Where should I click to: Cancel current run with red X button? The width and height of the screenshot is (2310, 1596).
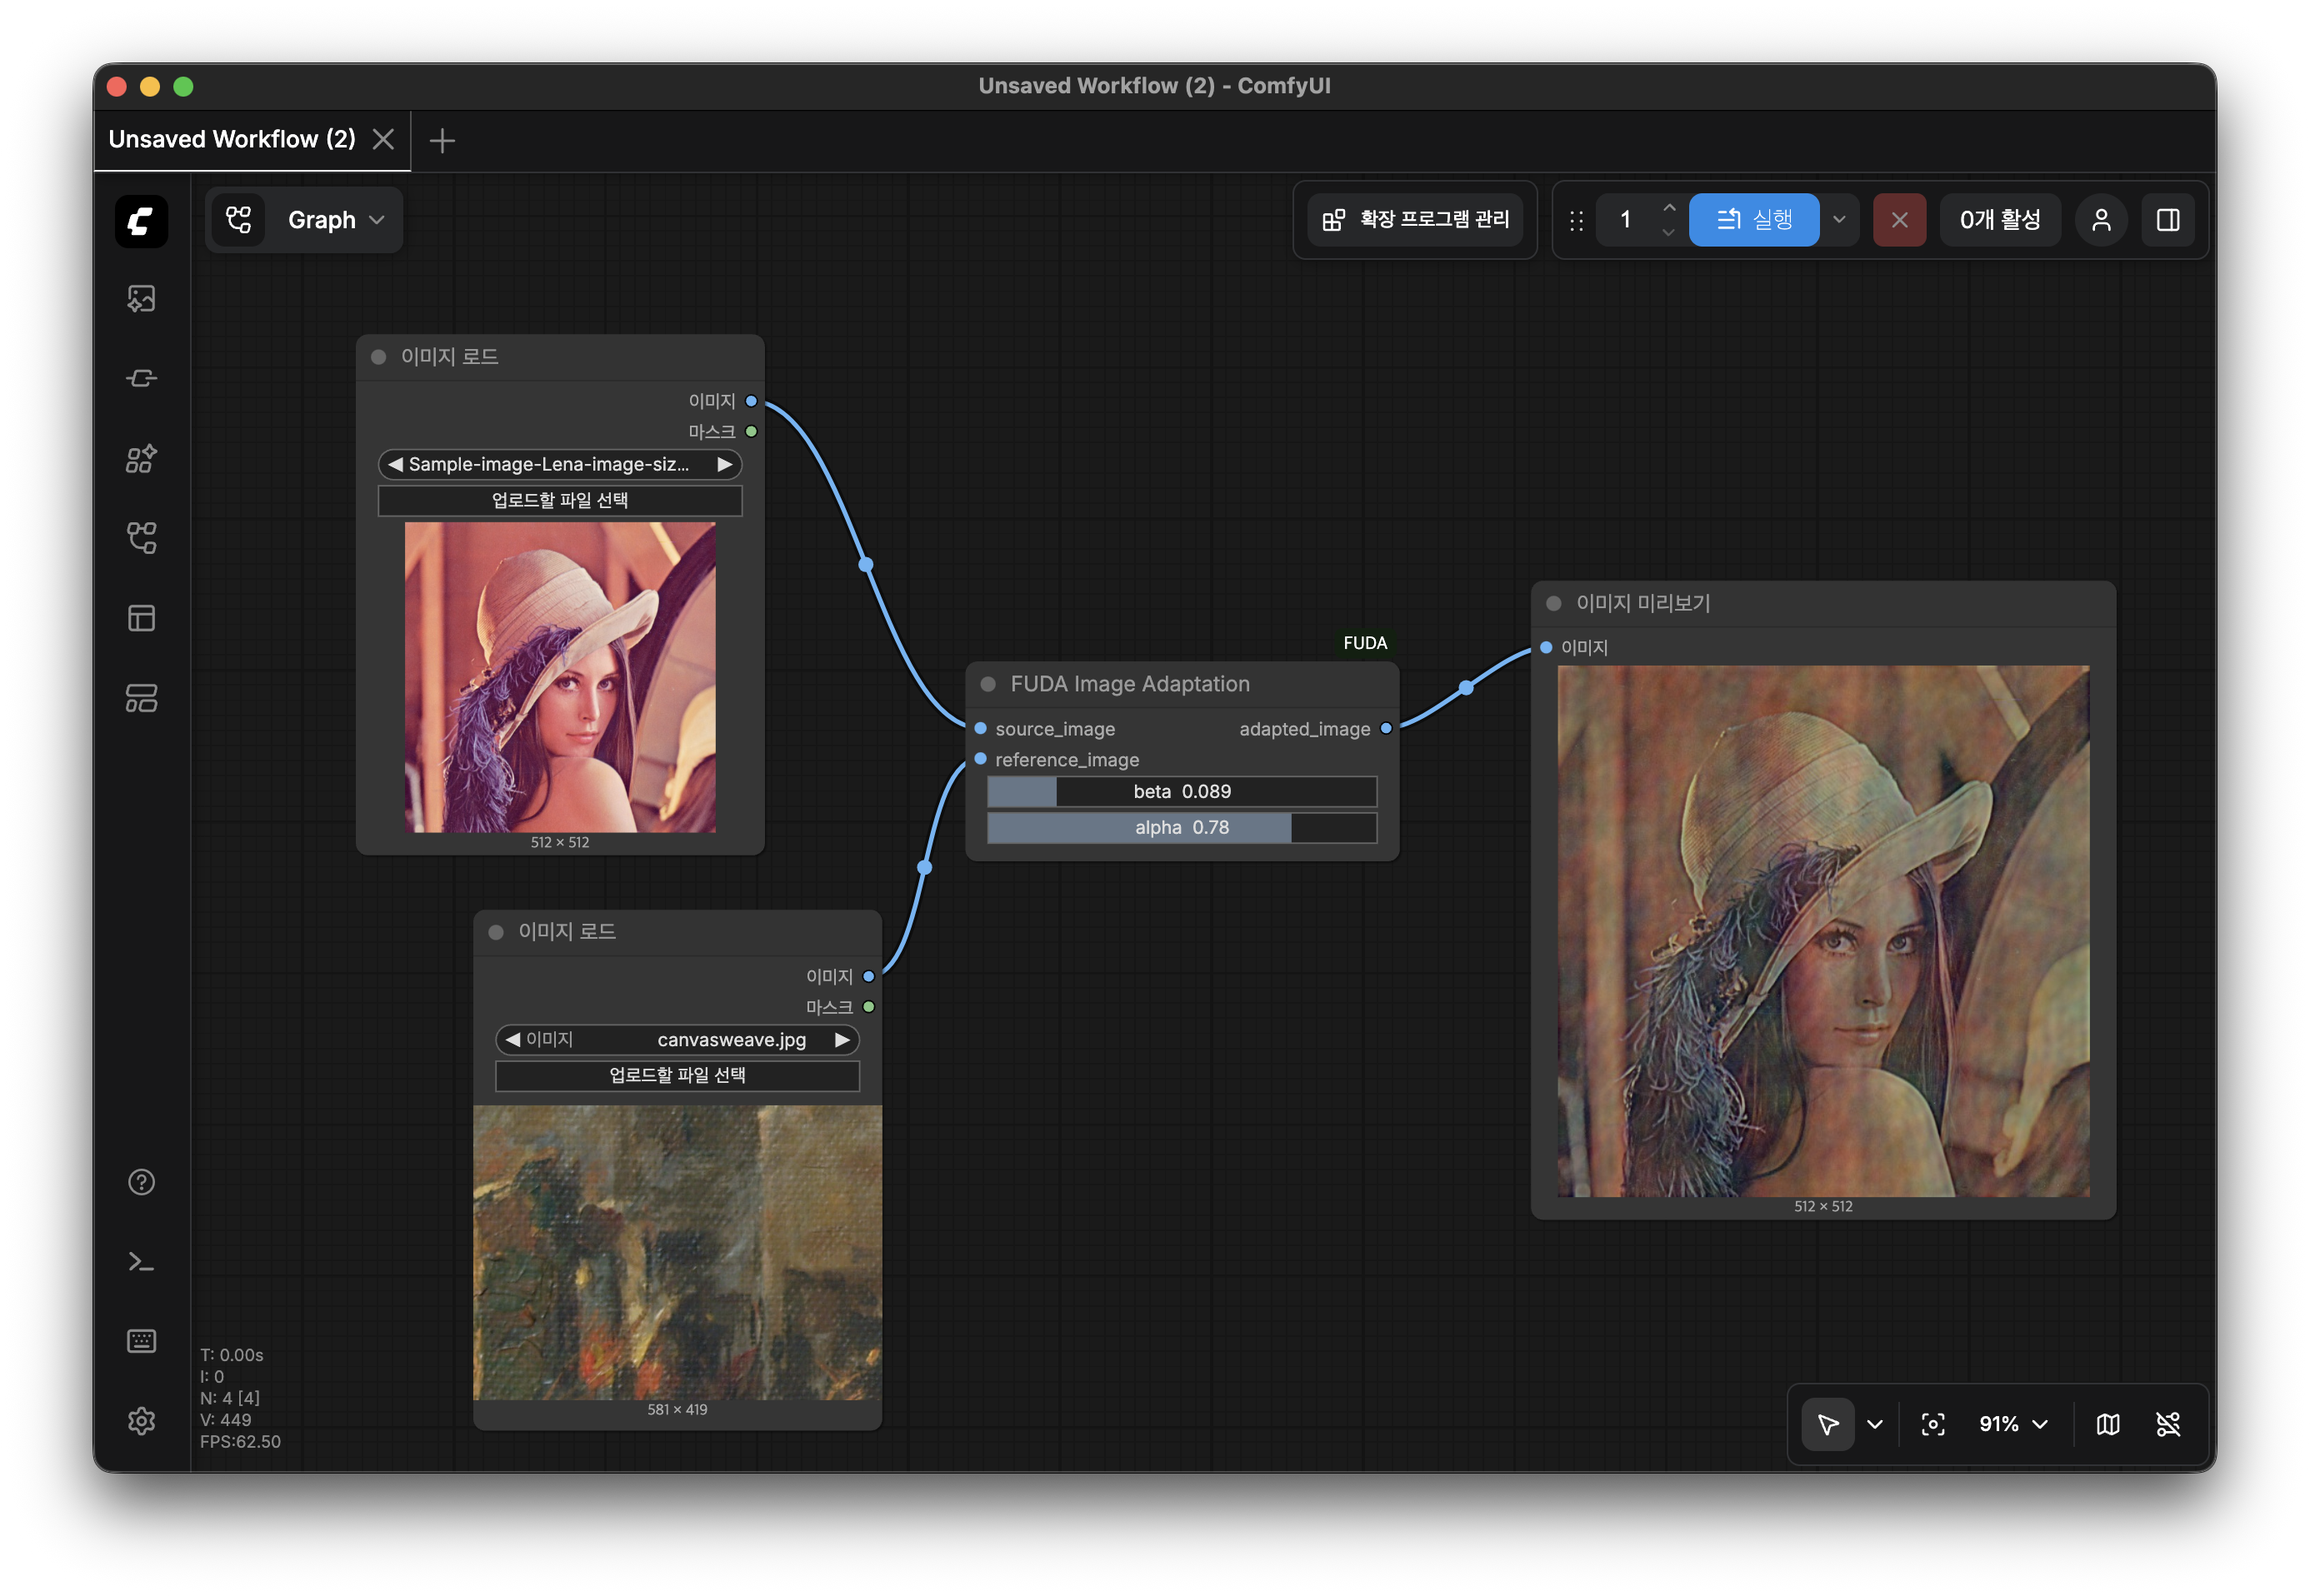pyautogui.click(x=1899, y=220)
